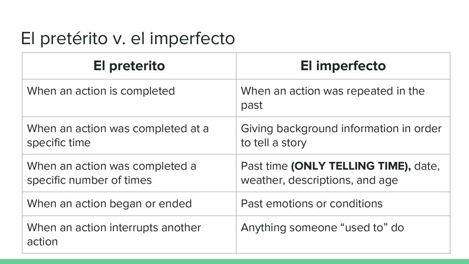Click the 'Past emotions or conditions' cell
The width and height of the screenshot is (469, 264).
pos(343,204)
